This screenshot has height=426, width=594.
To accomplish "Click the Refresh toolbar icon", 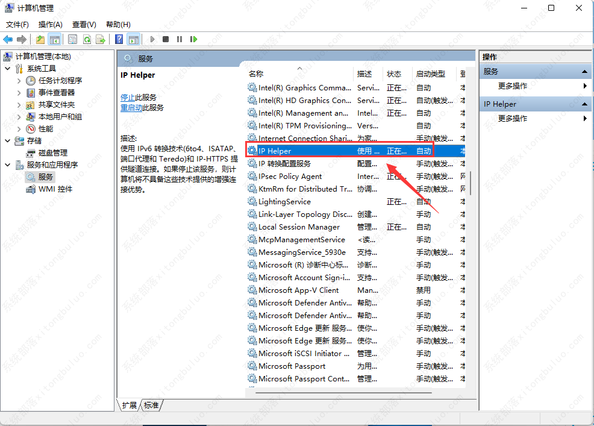I will tap(87, 39).
